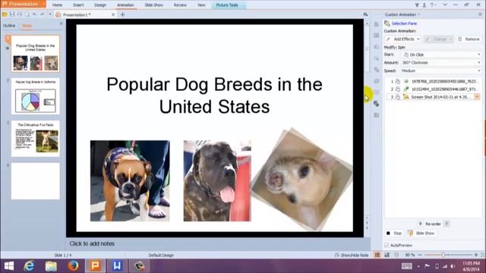The image size is (486, 273).
Task: Open the Slide Show ribbon tab
Action: pos(153,5)
